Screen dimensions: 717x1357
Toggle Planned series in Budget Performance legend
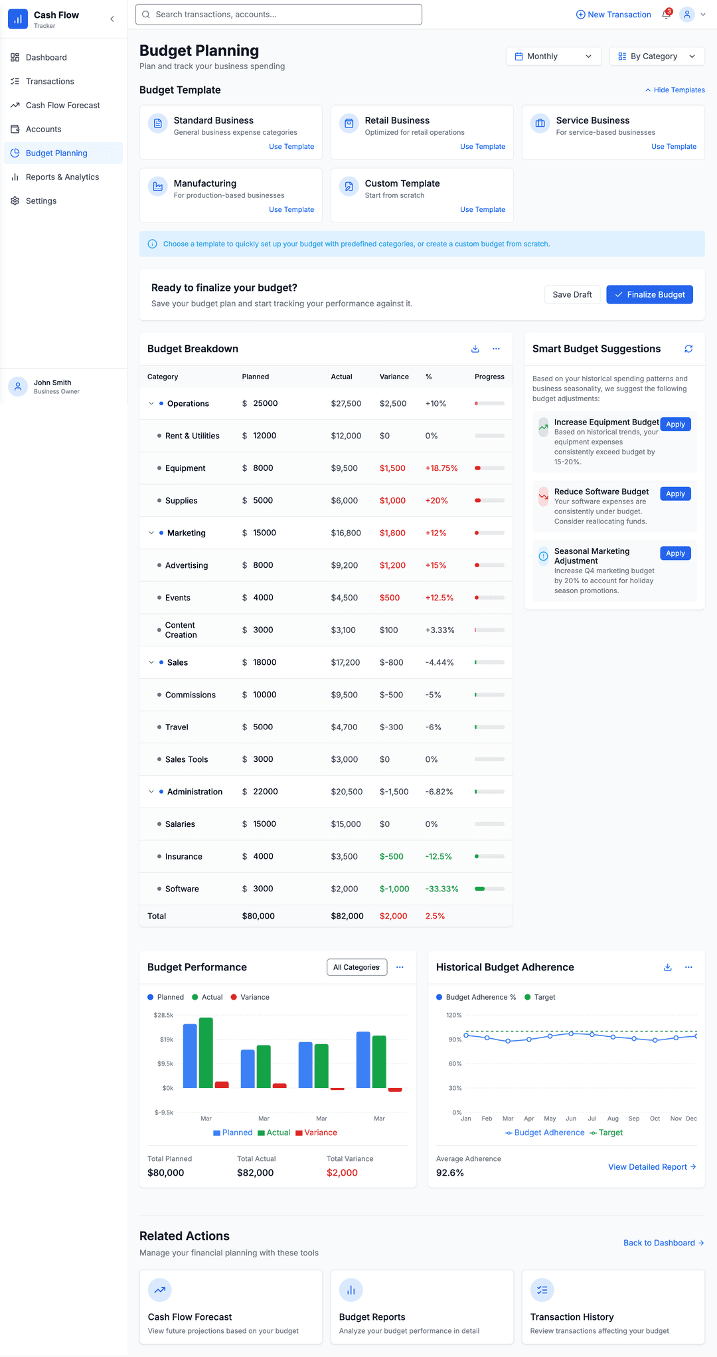click(165, 997)
